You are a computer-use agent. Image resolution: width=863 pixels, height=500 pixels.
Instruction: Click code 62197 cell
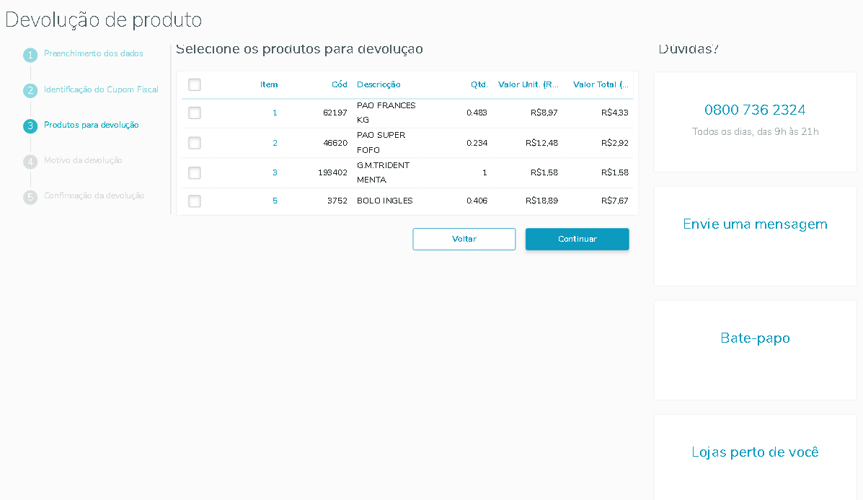click(335, 113)
